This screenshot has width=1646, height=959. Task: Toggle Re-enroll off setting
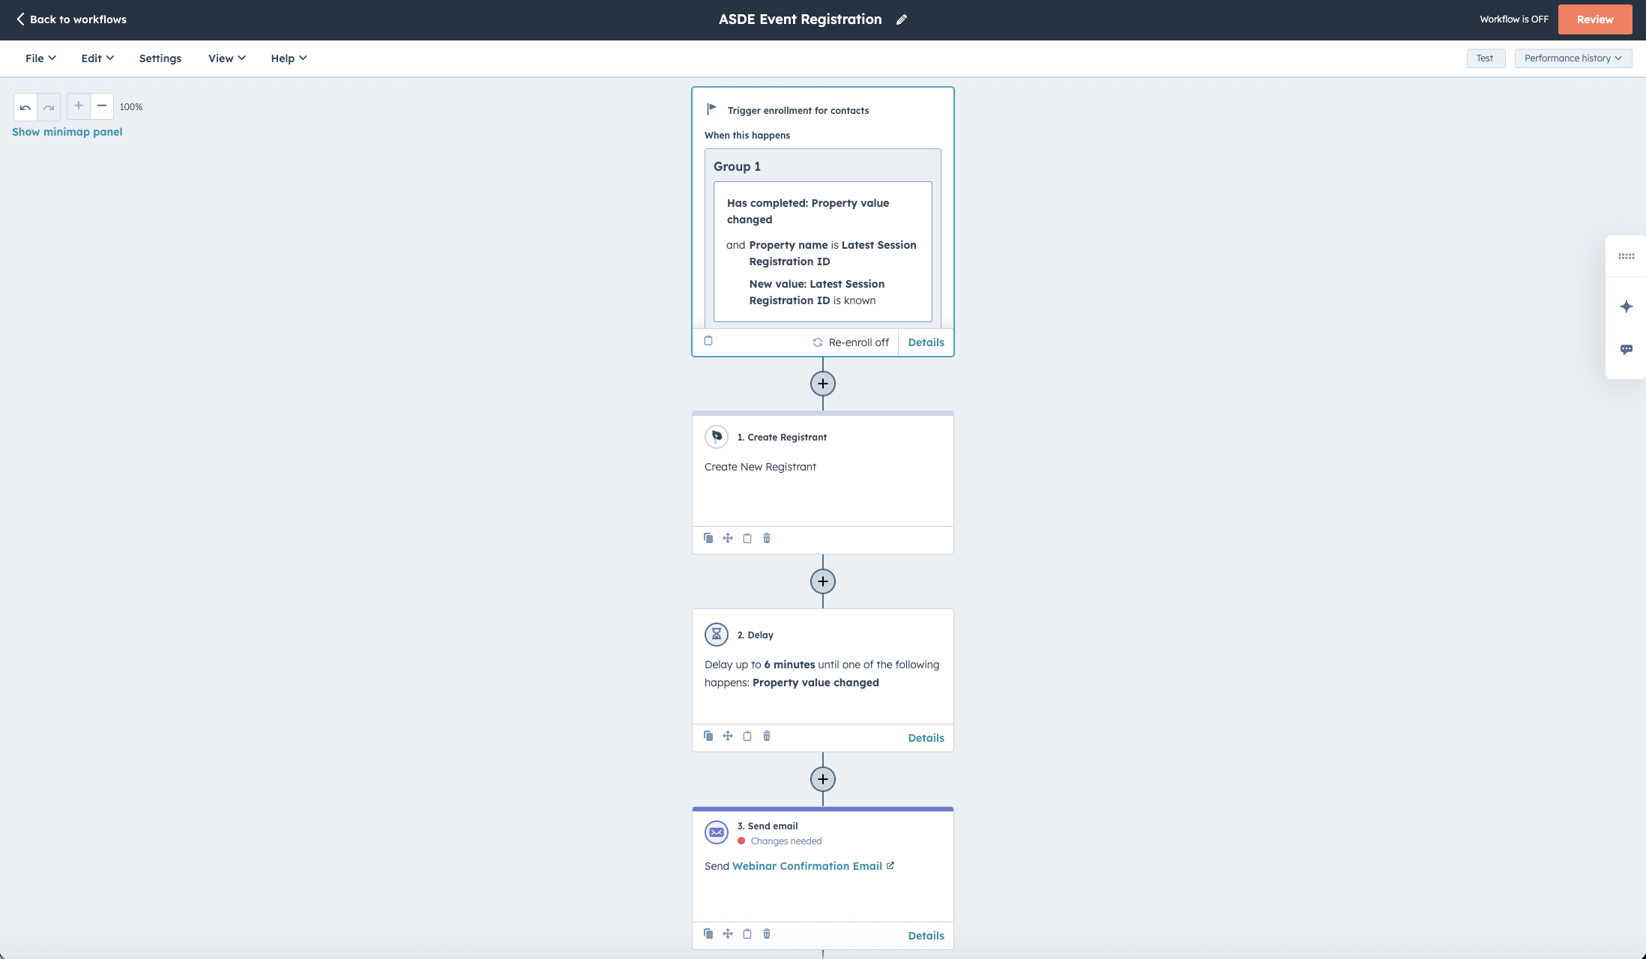pos(851,342)
